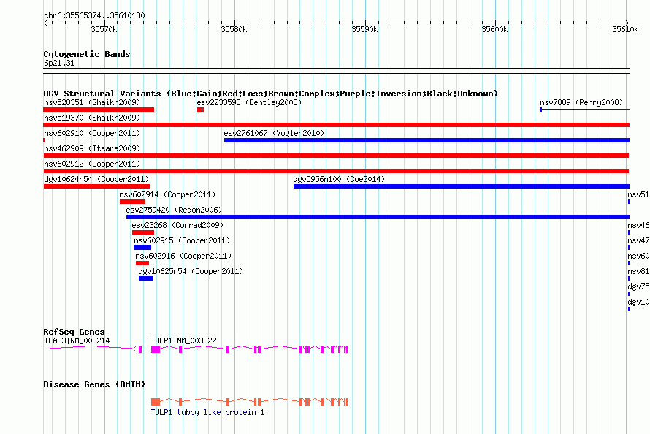Select the DGV Structural Variants track heading
Viewport: 650px width, 434px height.
[x=270, y=94]
